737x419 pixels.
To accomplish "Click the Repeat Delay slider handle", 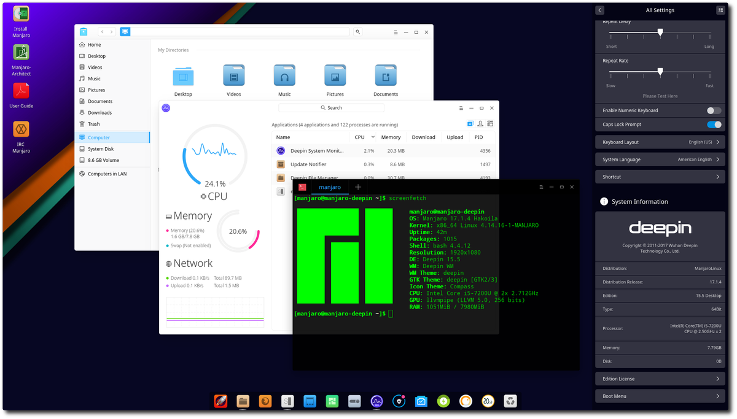I will tap(660, 33).
